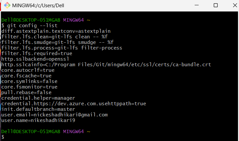Click the filter.lfs.required=true line

click(37, 53)
